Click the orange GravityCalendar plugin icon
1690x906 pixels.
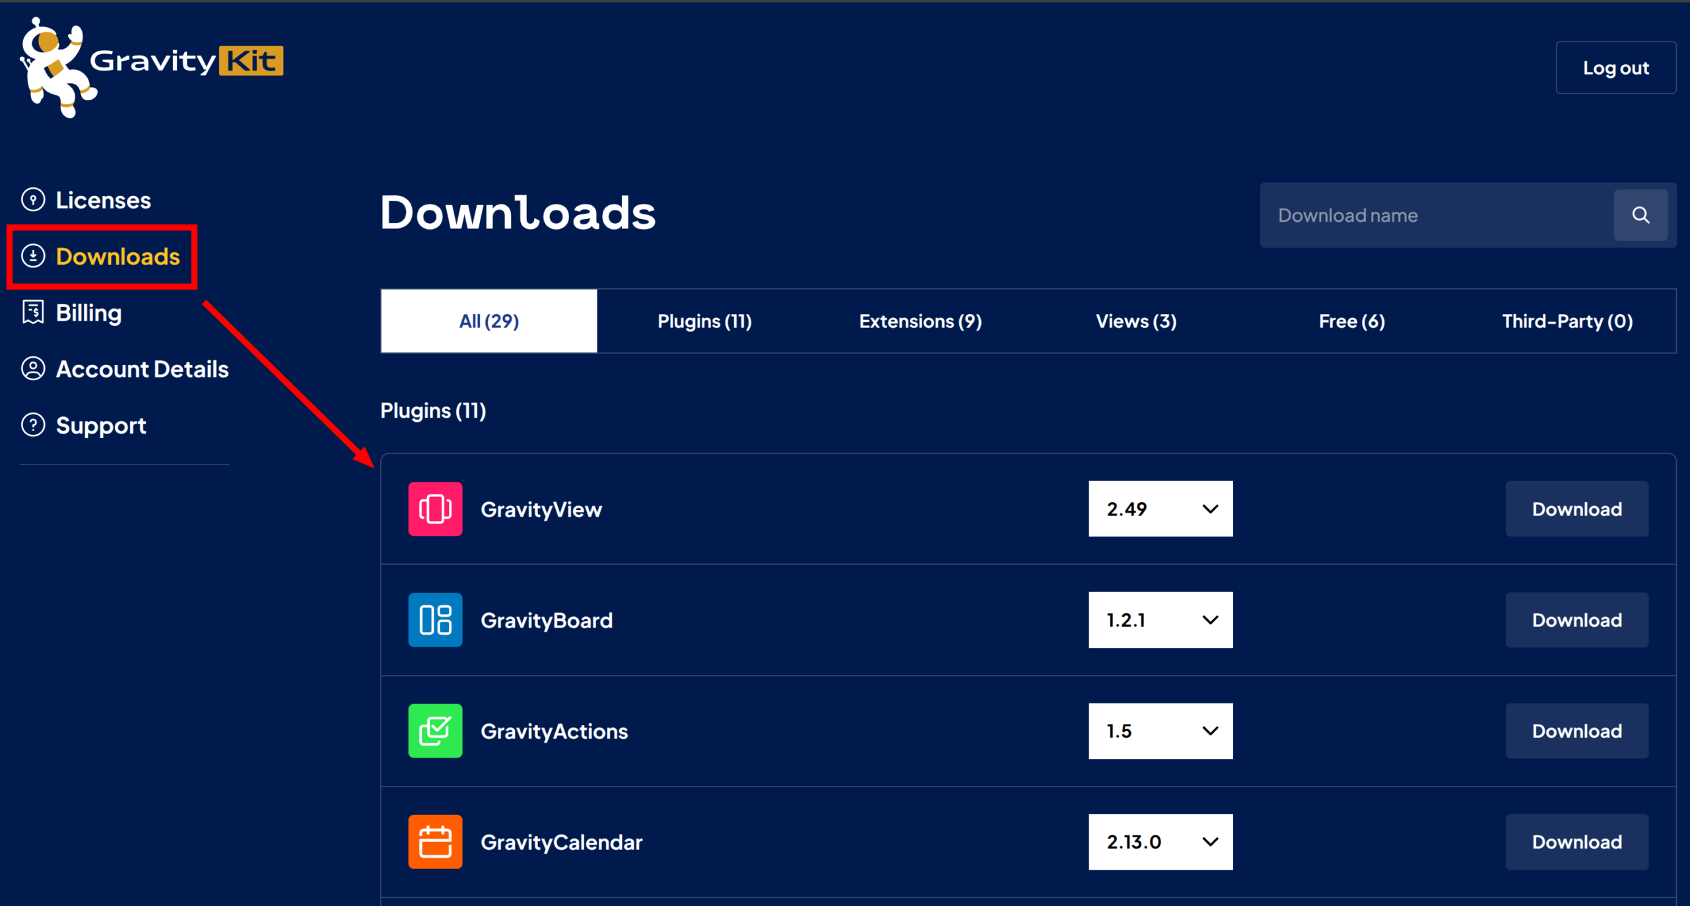[x=435, y=841]
